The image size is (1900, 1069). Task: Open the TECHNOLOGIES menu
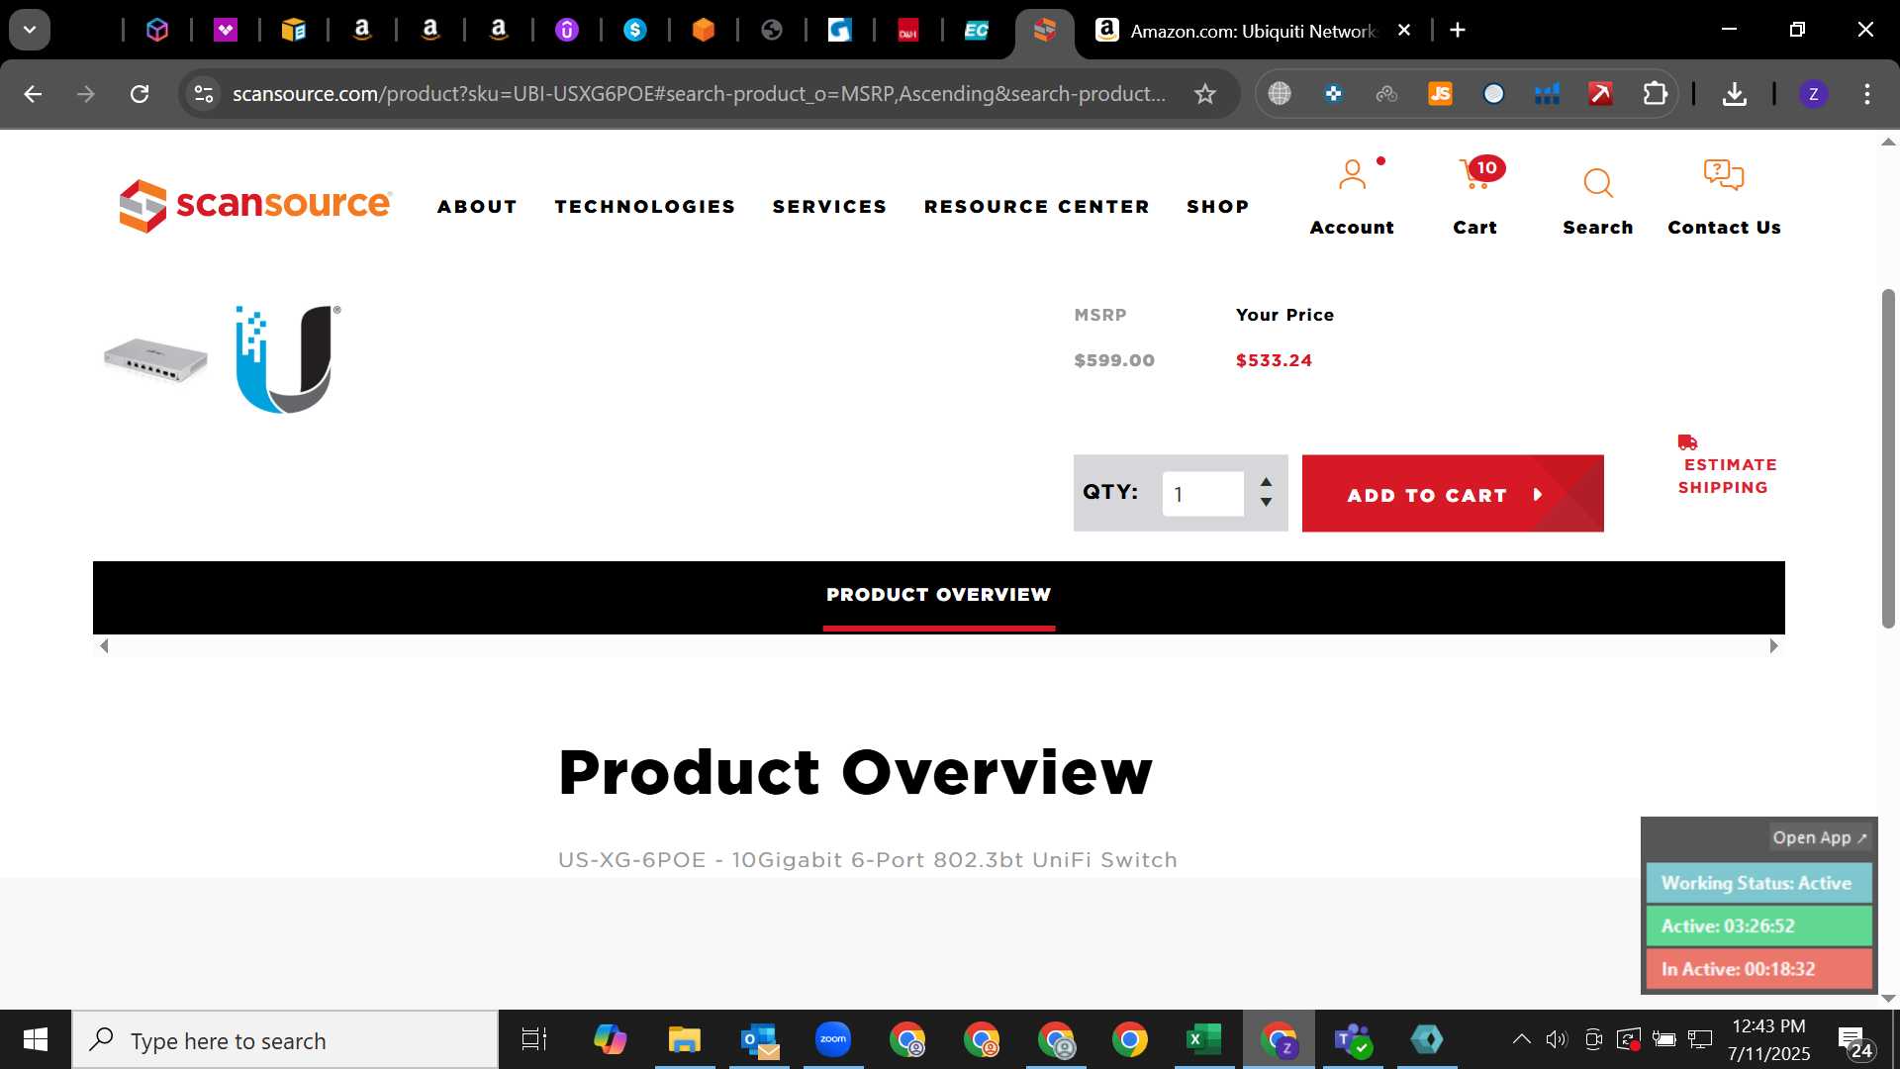pyautogui.click(x=645, y=207)
